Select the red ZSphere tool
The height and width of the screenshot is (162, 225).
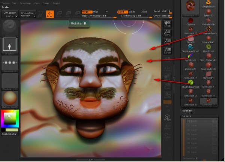[x=190, y=22]
